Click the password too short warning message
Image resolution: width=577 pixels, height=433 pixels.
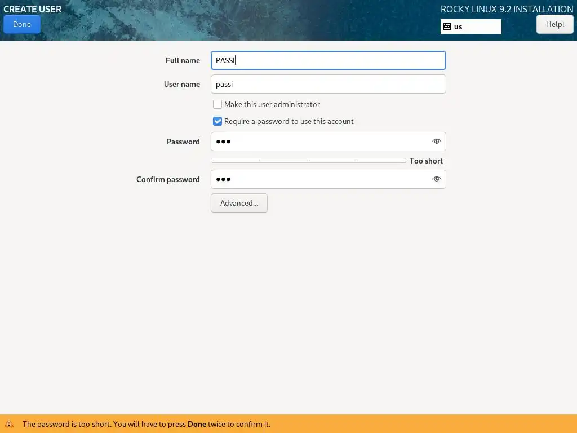(147, 424)
